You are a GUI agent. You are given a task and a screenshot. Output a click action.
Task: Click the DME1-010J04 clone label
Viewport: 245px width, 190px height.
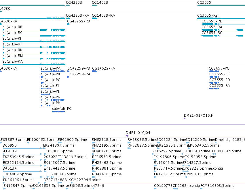coord(138,133)
